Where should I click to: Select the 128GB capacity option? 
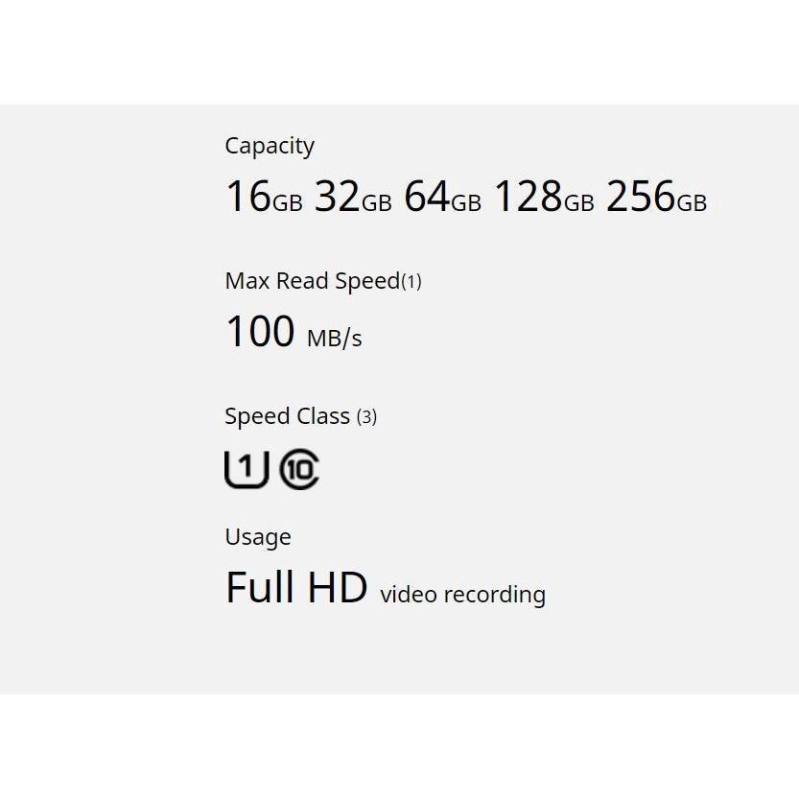pyautogui.click(x=543, y=197)
